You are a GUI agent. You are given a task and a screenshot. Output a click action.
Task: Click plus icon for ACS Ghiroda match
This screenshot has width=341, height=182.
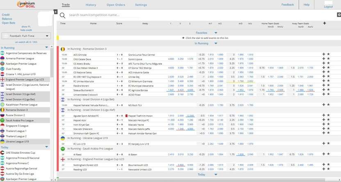tap(323, 54)
